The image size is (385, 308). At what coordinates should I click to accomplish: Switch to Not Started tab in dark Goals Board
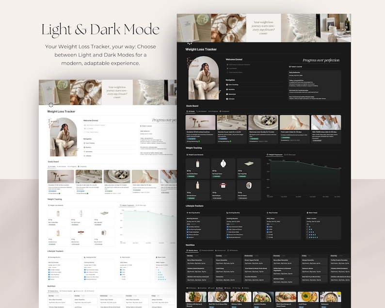point(201,111)
